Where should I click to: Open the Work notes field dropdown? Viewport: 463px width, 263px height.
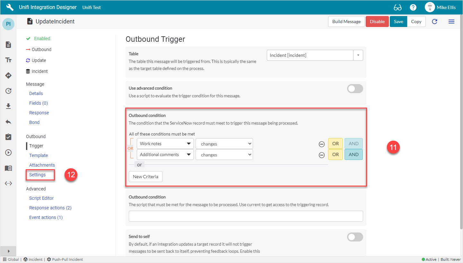pyautogui.click(x=165, y=144)
